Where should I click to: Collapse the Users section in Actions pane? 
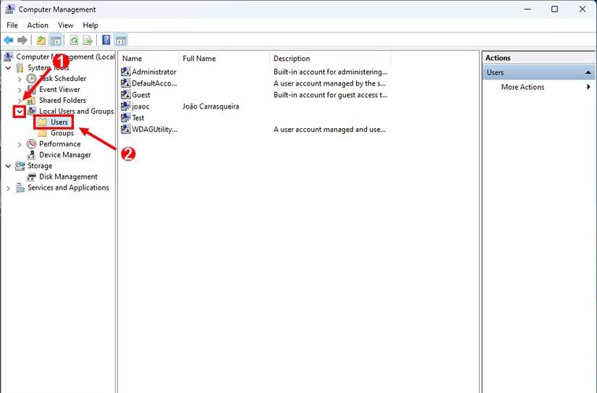[588, 72]
